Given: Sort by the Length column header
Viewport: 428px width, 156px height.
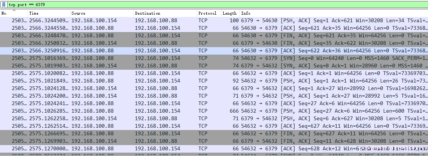Looking at the screenshot, I should tap(230, 13).
